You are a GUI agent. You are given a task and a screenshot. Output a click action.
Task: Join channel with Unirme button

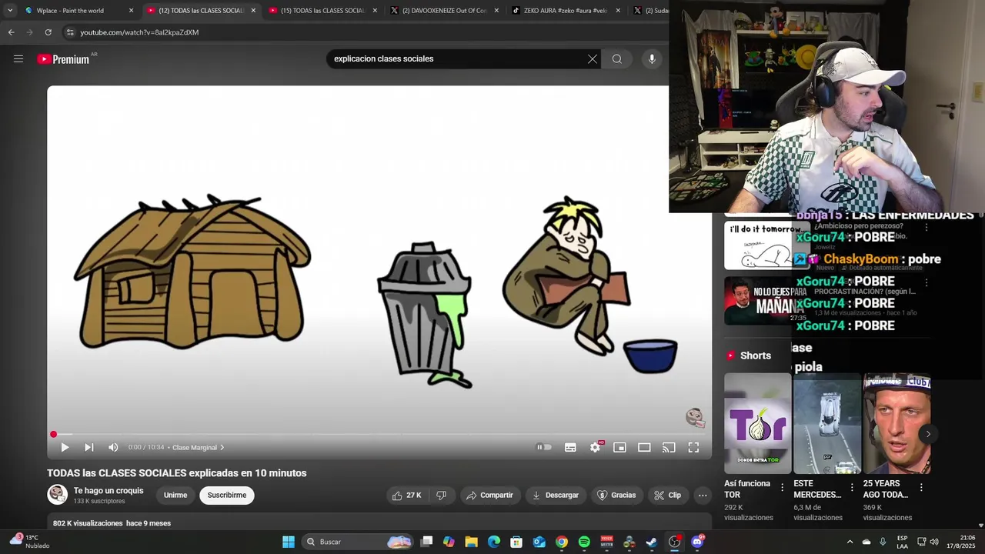pos(175,495)
